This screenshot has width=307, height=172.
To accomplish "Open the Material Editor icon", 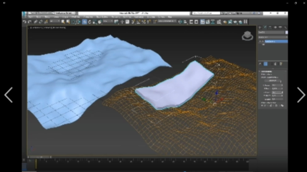I will pyautogui.click(x=219, y=21).
